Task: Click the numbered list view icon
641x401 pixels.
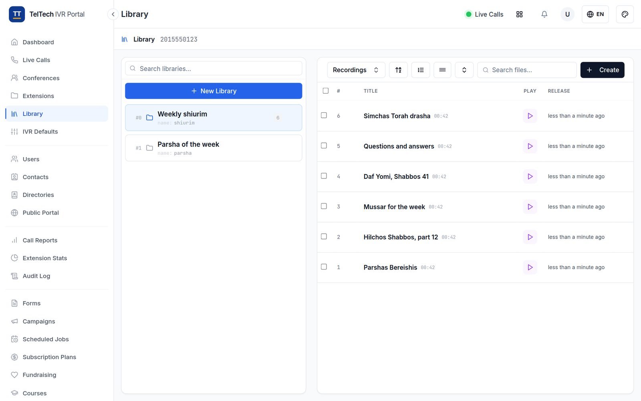Action: (x=421, y=70)
